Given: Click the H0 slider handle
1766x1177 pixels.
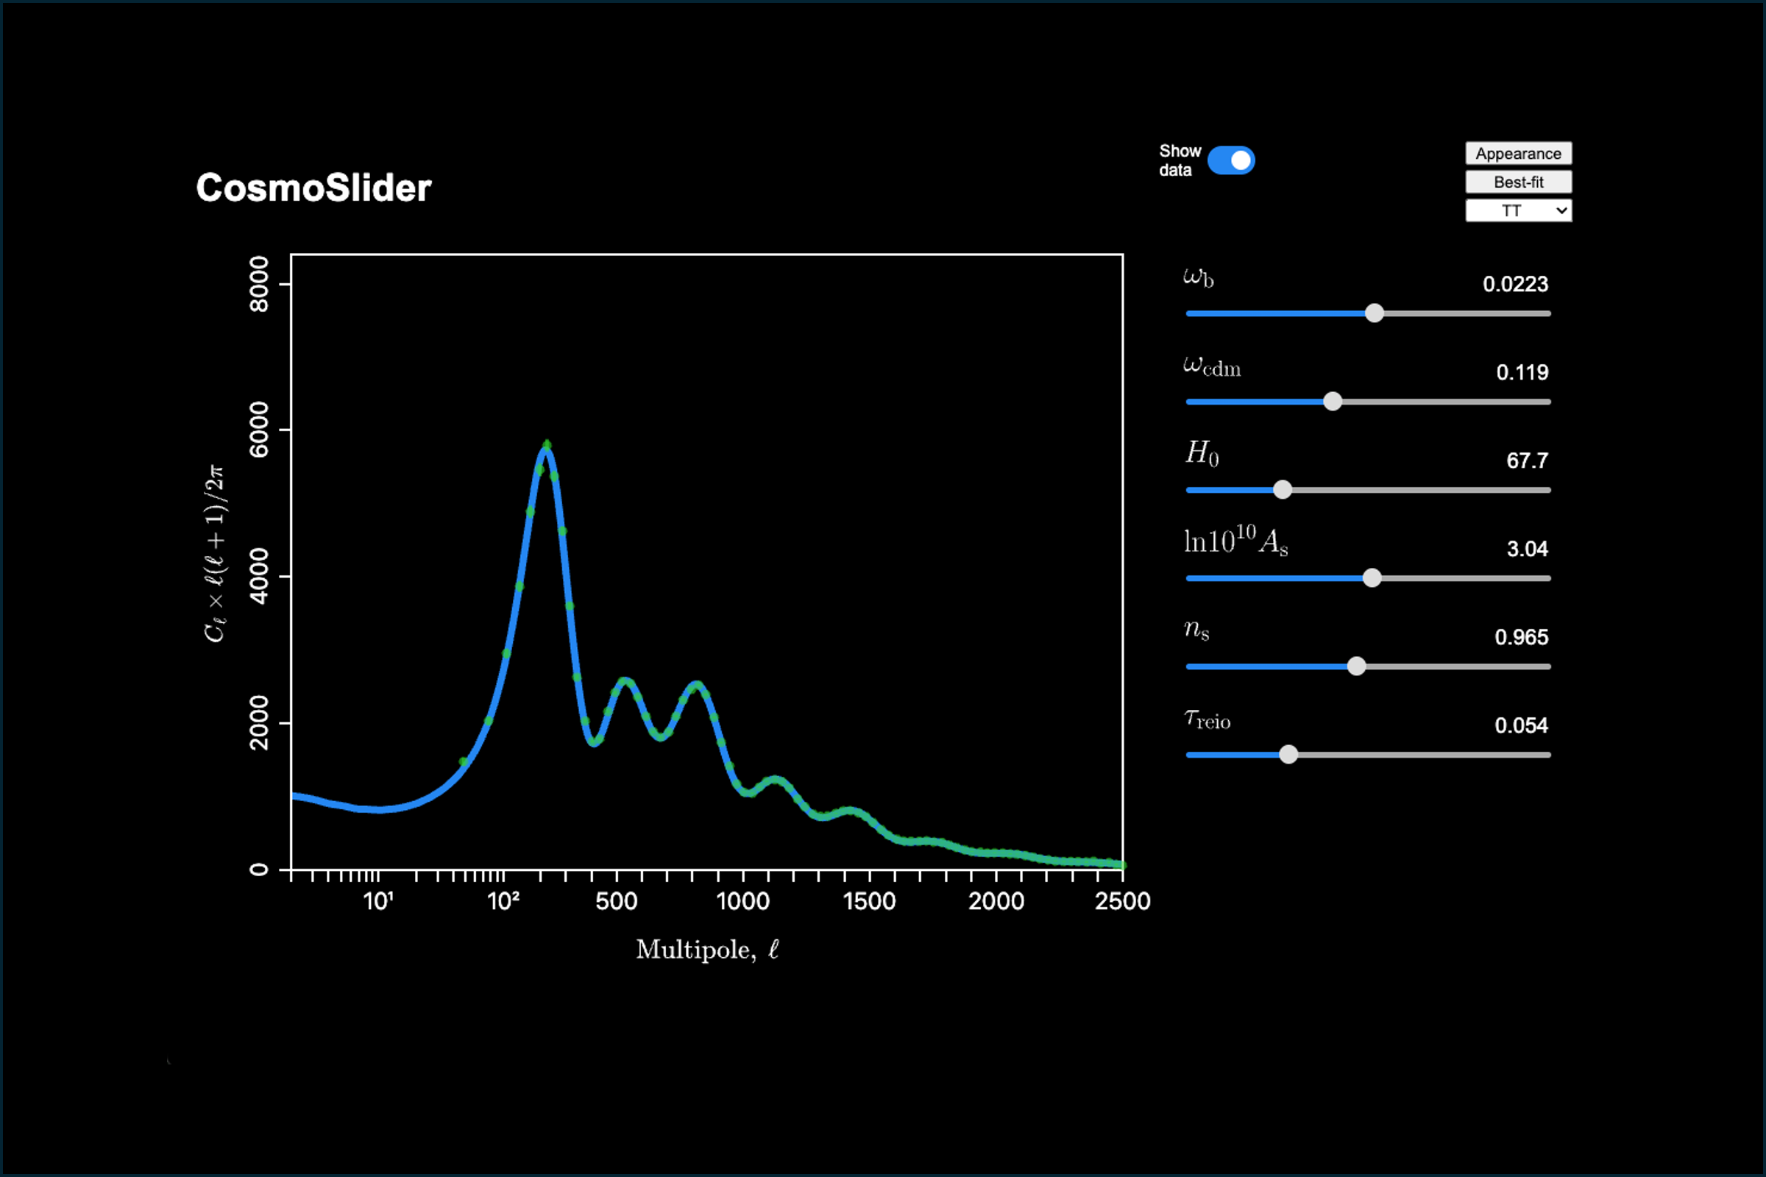Looking at the screenshot, I should pos(1283,490).
